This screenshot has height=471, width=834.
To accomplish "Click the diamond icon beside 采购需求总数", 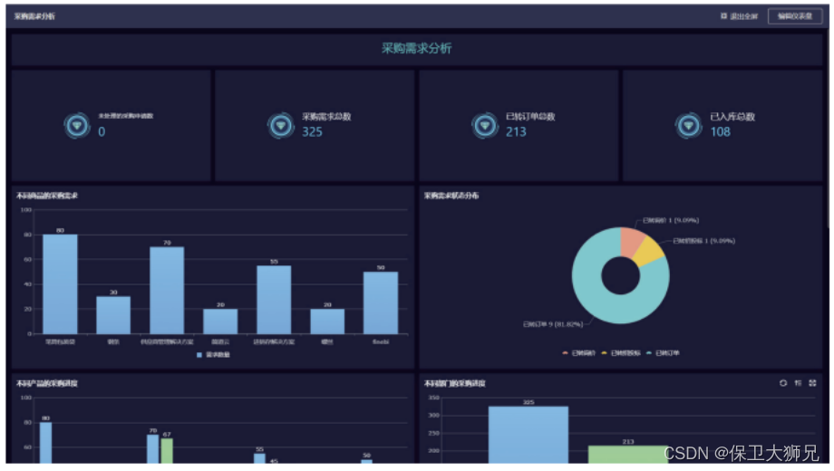I will click(281, 126).
